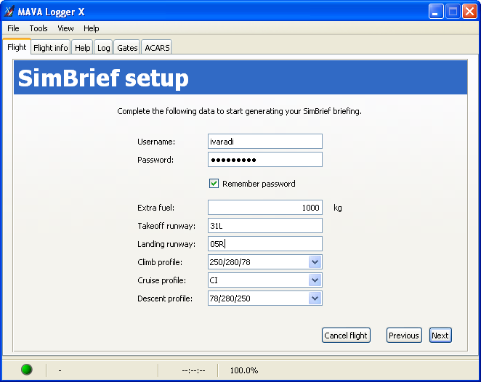Switch to the ACARS tab
Viewport: 481px width, 382px height.
(157, 47)
